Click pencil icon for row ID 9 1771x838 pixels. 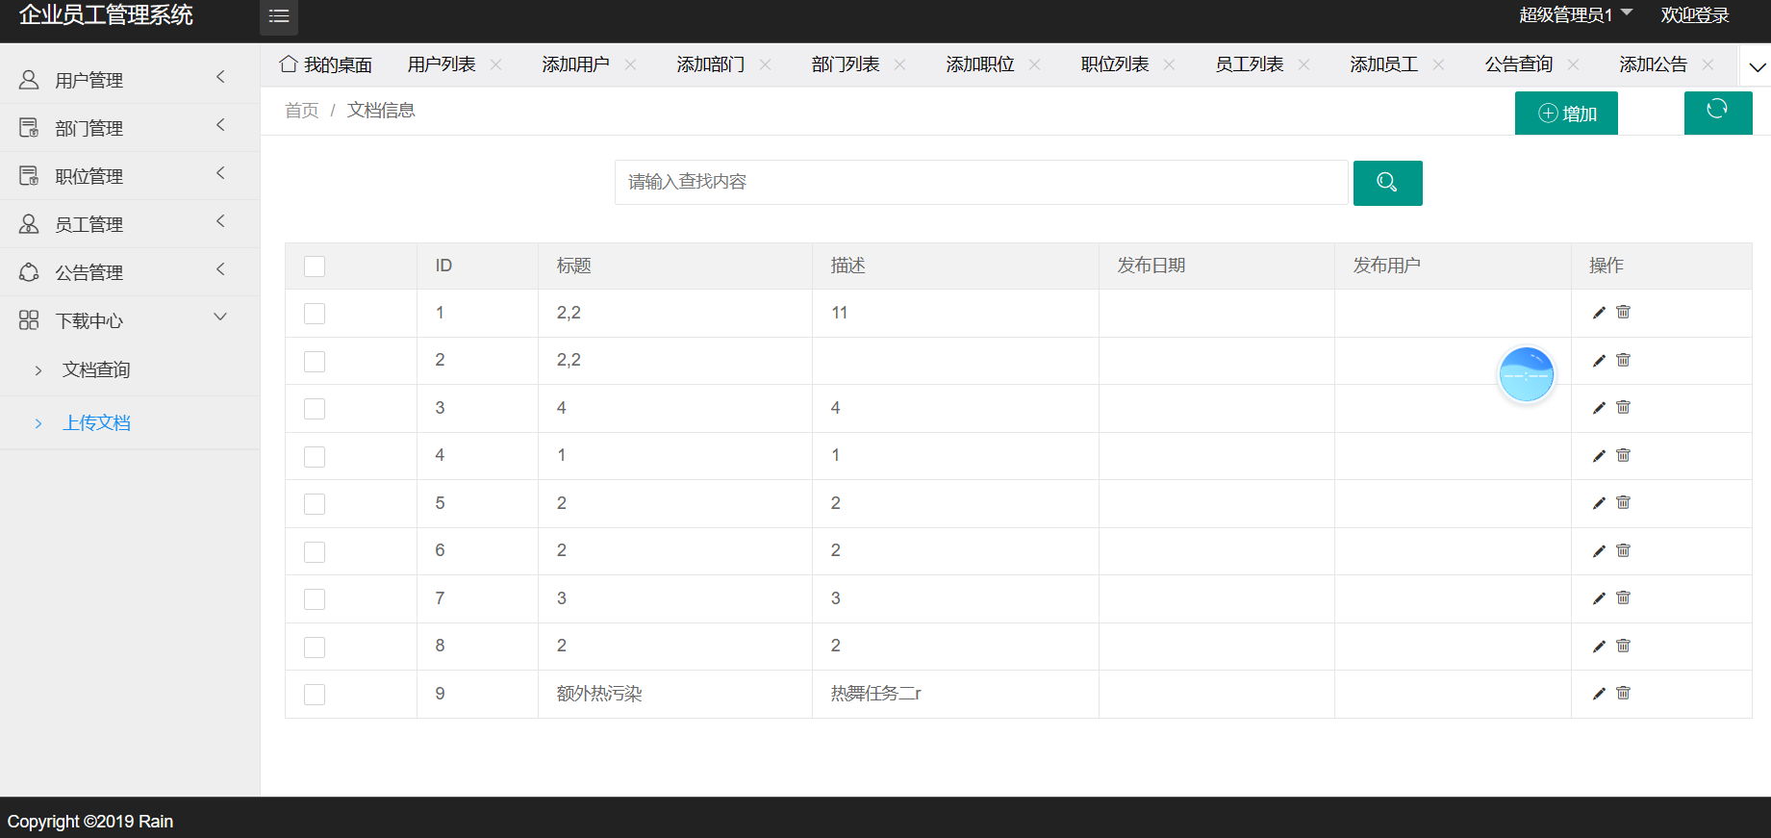[1599, 694]
